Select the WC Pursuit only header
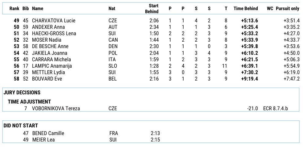 click(x=283, y=9)
